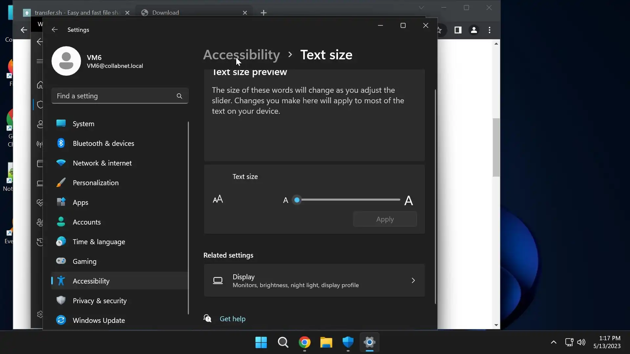Go to Accessibility in the breadcrumb
Screen dimensions: 630x354
point(241,55)
